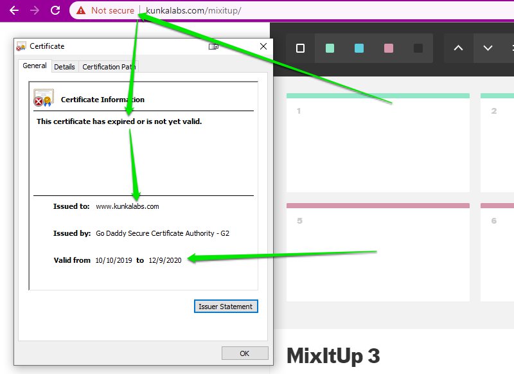Reload the page with the refresh icon
The height and width of the screenshot is (374, 514).
click(x=55, y=10)
